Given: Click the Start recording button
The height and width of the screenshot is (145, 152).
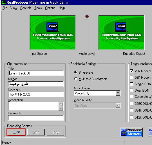Looking at the screenshot, I should (x=17, y=132).
